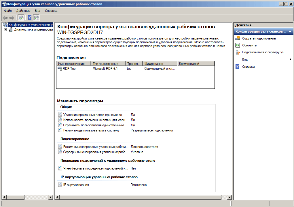Click the Forward arrow in the toolbar

(x=12, y=18)
